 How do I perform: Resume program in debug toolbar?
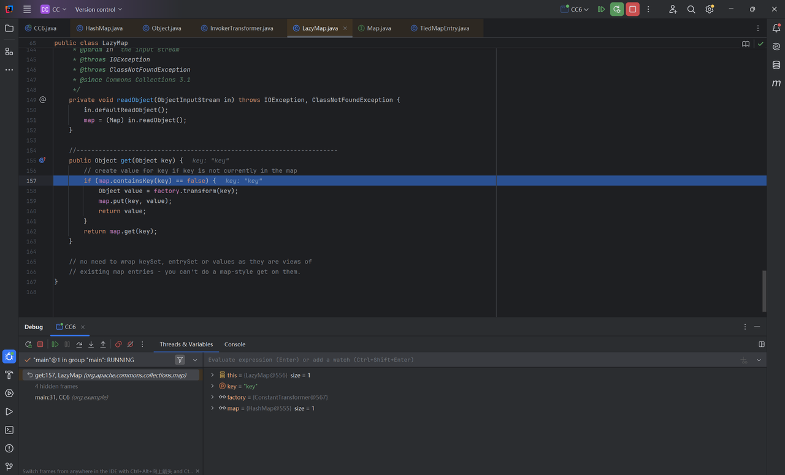[55, 344]
